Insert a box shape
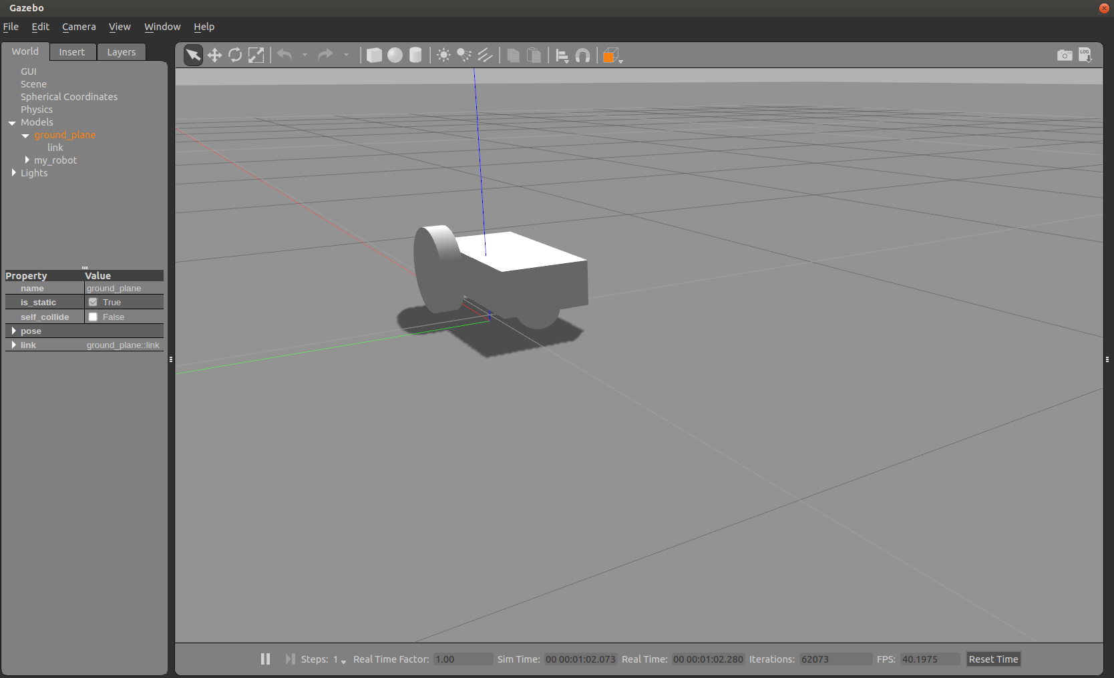The image size is (1114, 678). [x=374, y=55]
